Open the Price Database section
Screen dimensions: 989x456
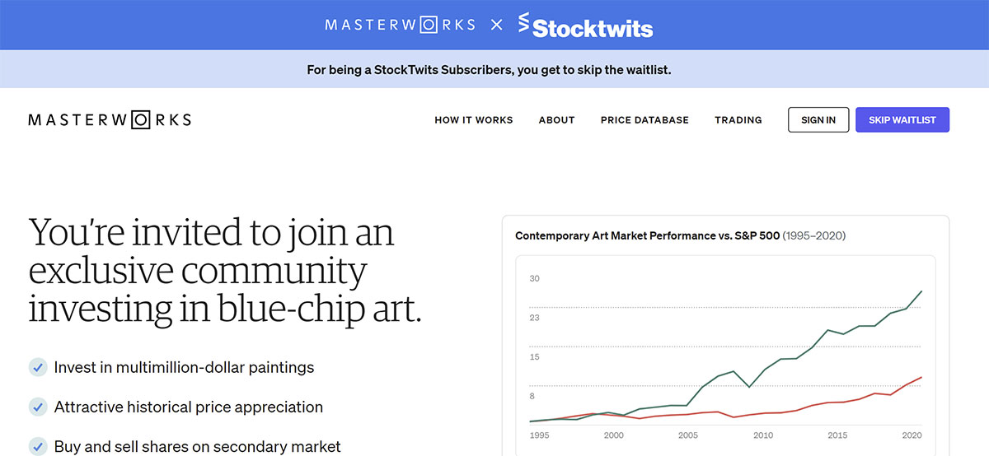pyautogui.click(x=644, y=120)
